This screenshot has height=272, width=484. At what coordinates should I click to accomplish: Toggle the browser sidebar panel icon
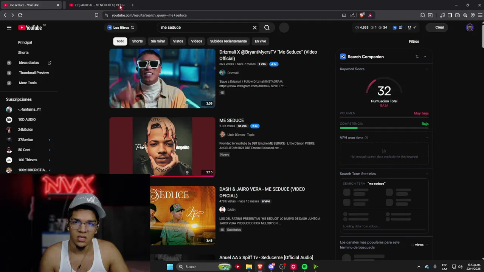450,15
